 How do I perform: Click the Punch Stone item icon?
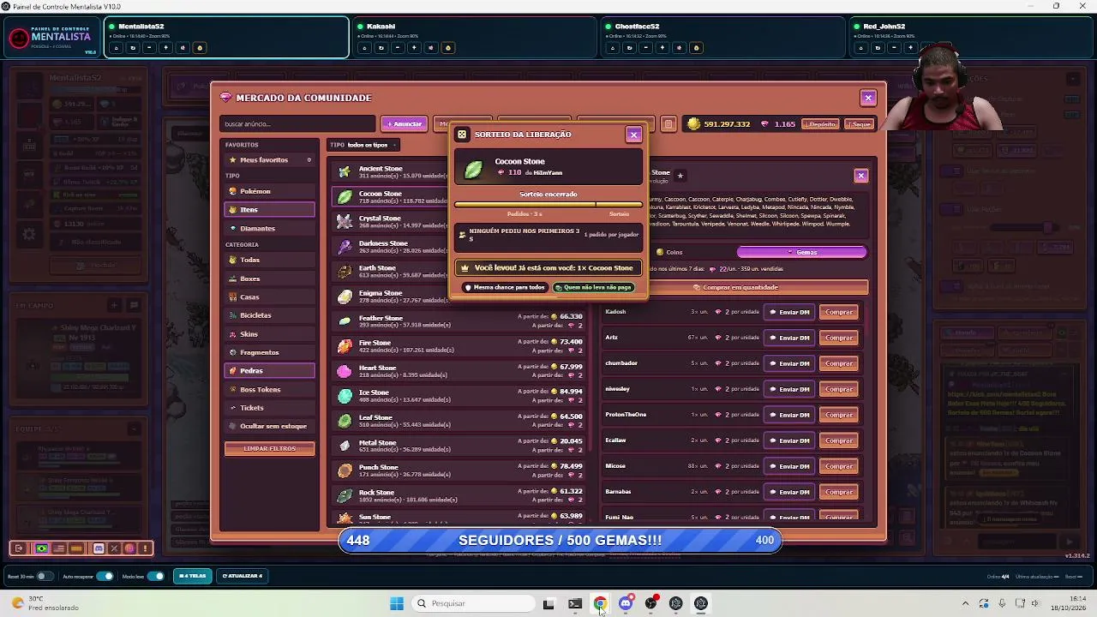coord(345,470)
